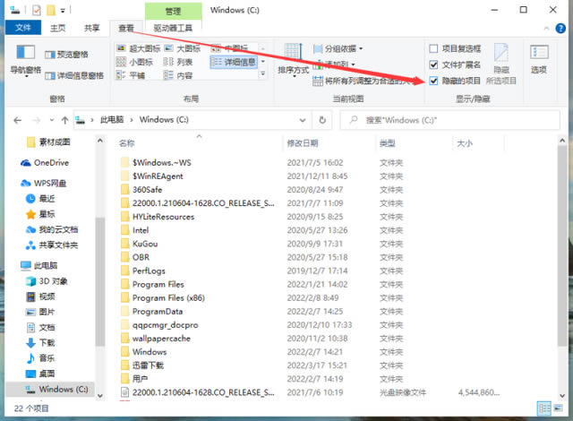Viewport: 573px width, 421px height.
Task: Sort by Type (类型) column header
Action: [388, 143]
